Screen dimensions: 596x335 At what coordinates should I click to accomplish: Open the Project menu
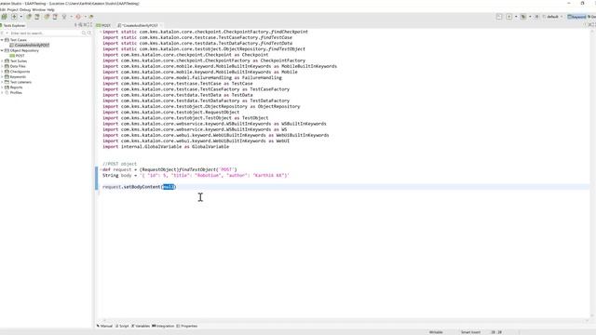12,9
